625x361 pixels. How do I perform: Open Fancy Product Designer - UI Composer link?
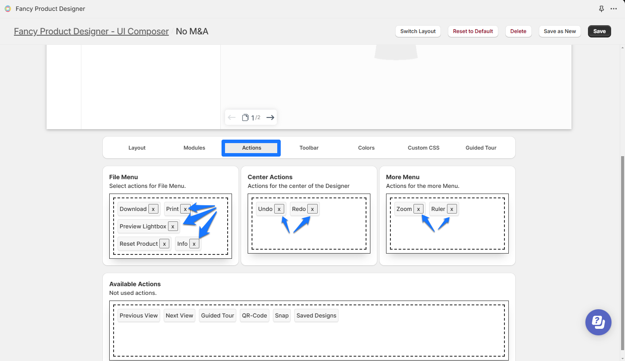(91, 31)
